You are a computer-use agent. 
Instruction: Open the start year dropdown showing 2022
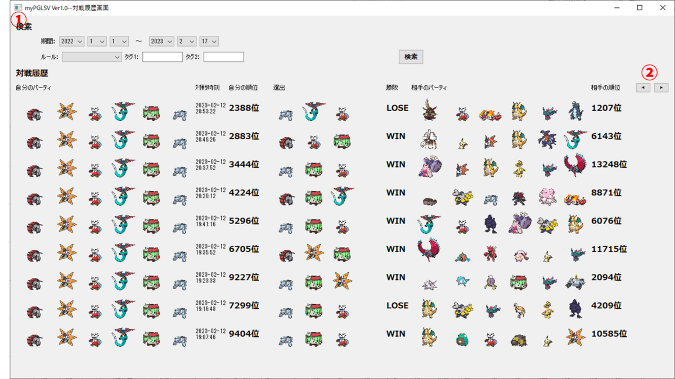71,42
